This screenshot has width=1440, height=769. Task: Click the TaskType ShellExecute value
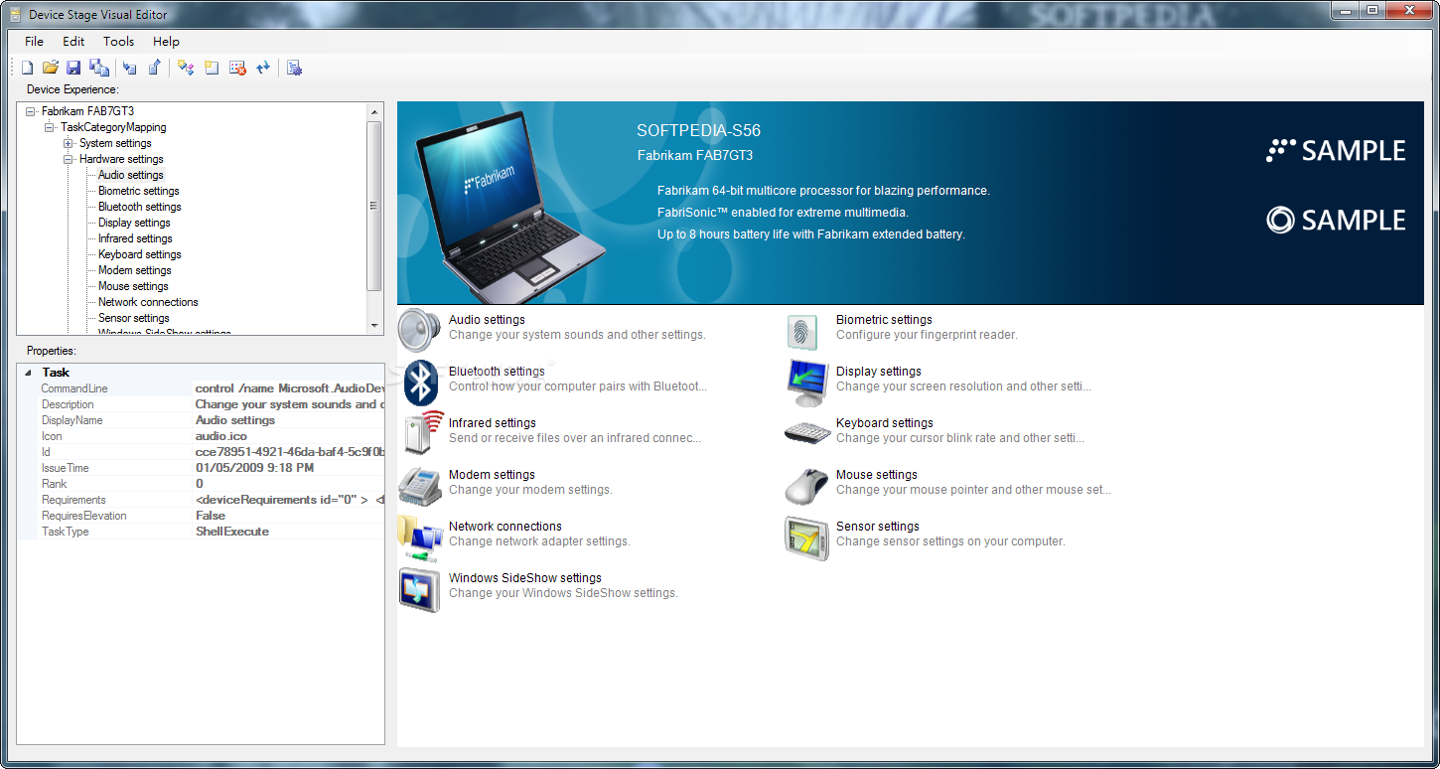(288, 532)
